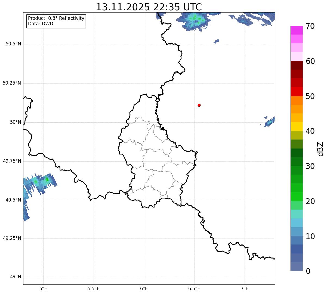Click the 49.25°N latitude label

click(x=12, y=238)
